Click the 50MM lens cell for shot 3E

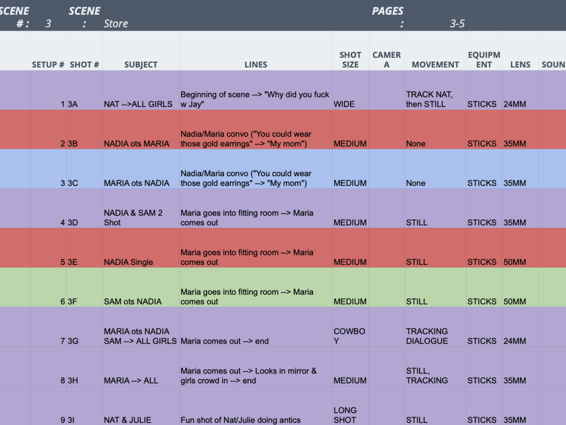click(520, 248)
